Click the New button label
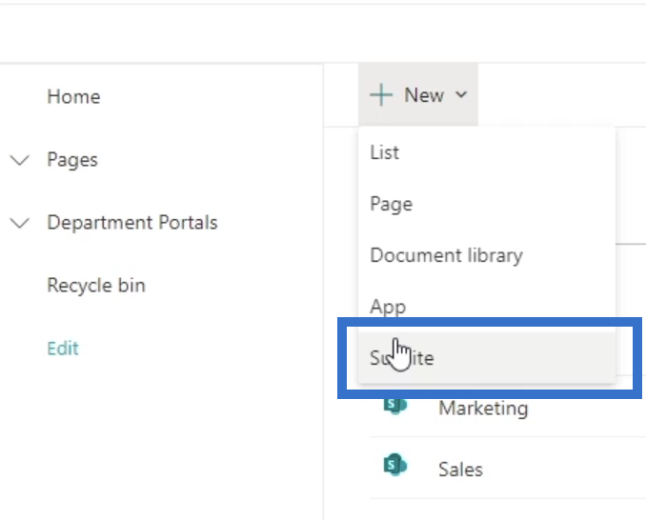Image resolution: width=646 pixels, height=520 pixels. pyautogui.click(x=424, y=95)
